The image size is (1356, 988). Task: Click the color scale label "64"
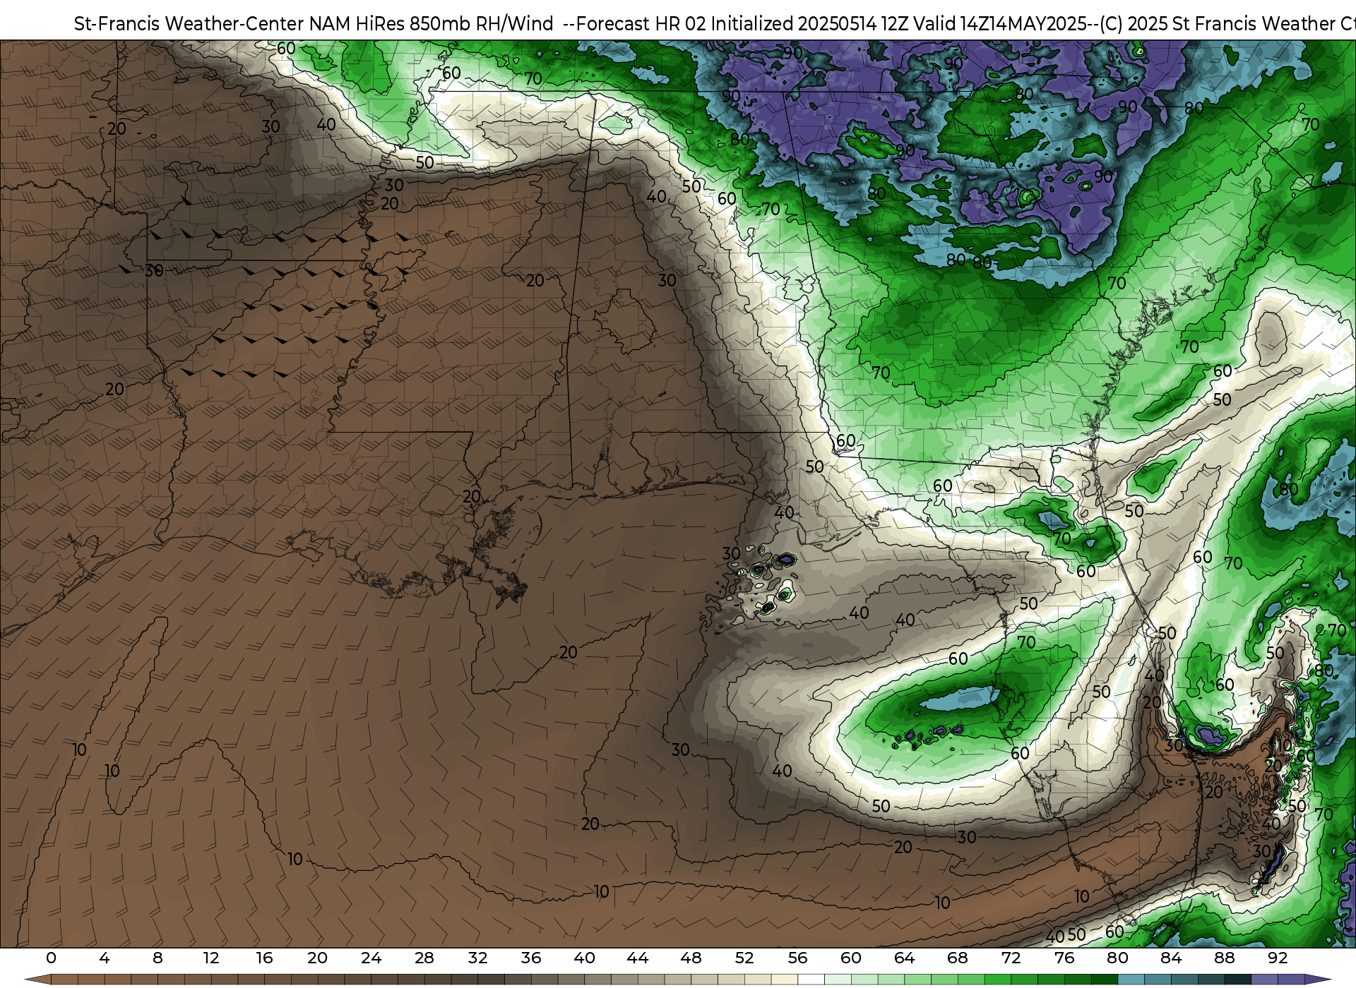[x=904, y=958]
